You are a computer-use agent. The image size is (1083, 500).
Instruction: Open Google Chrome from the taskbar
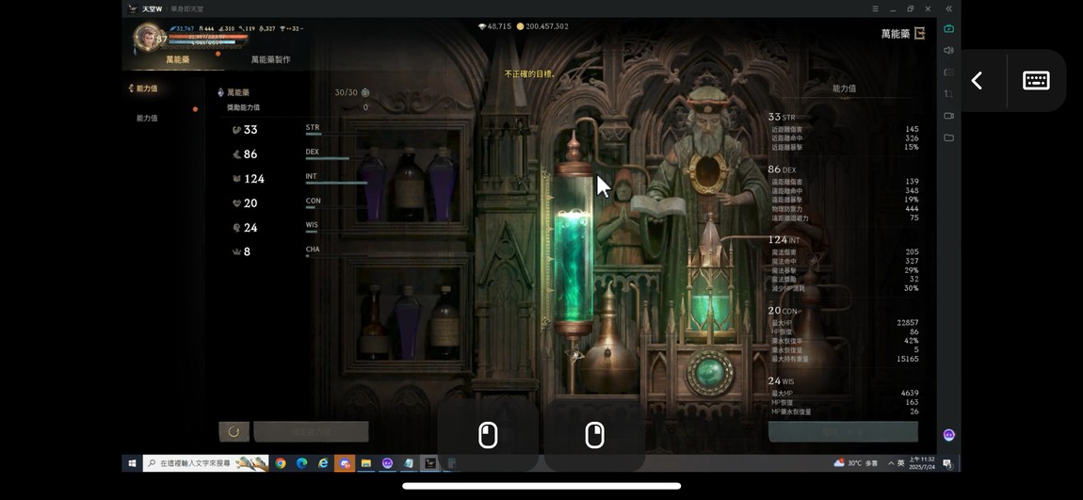[x=281, y=463]
